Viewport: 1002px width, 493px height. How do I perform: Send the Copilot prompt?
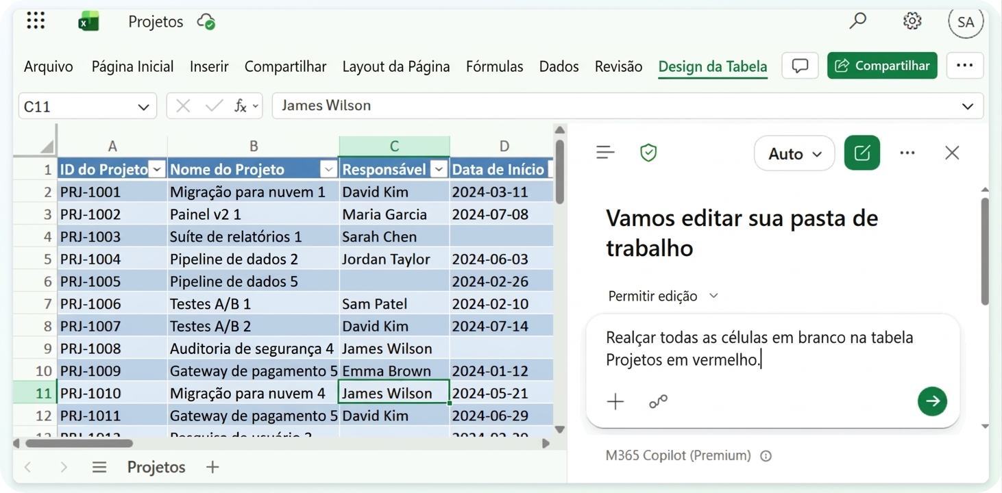(932, 401)
